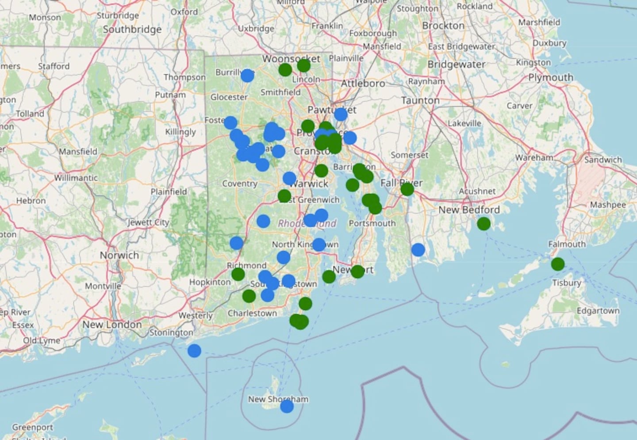This screenshot has height=440, width=637.
Task: Select the blue marker beside Foster label
Action: point(230,122)
